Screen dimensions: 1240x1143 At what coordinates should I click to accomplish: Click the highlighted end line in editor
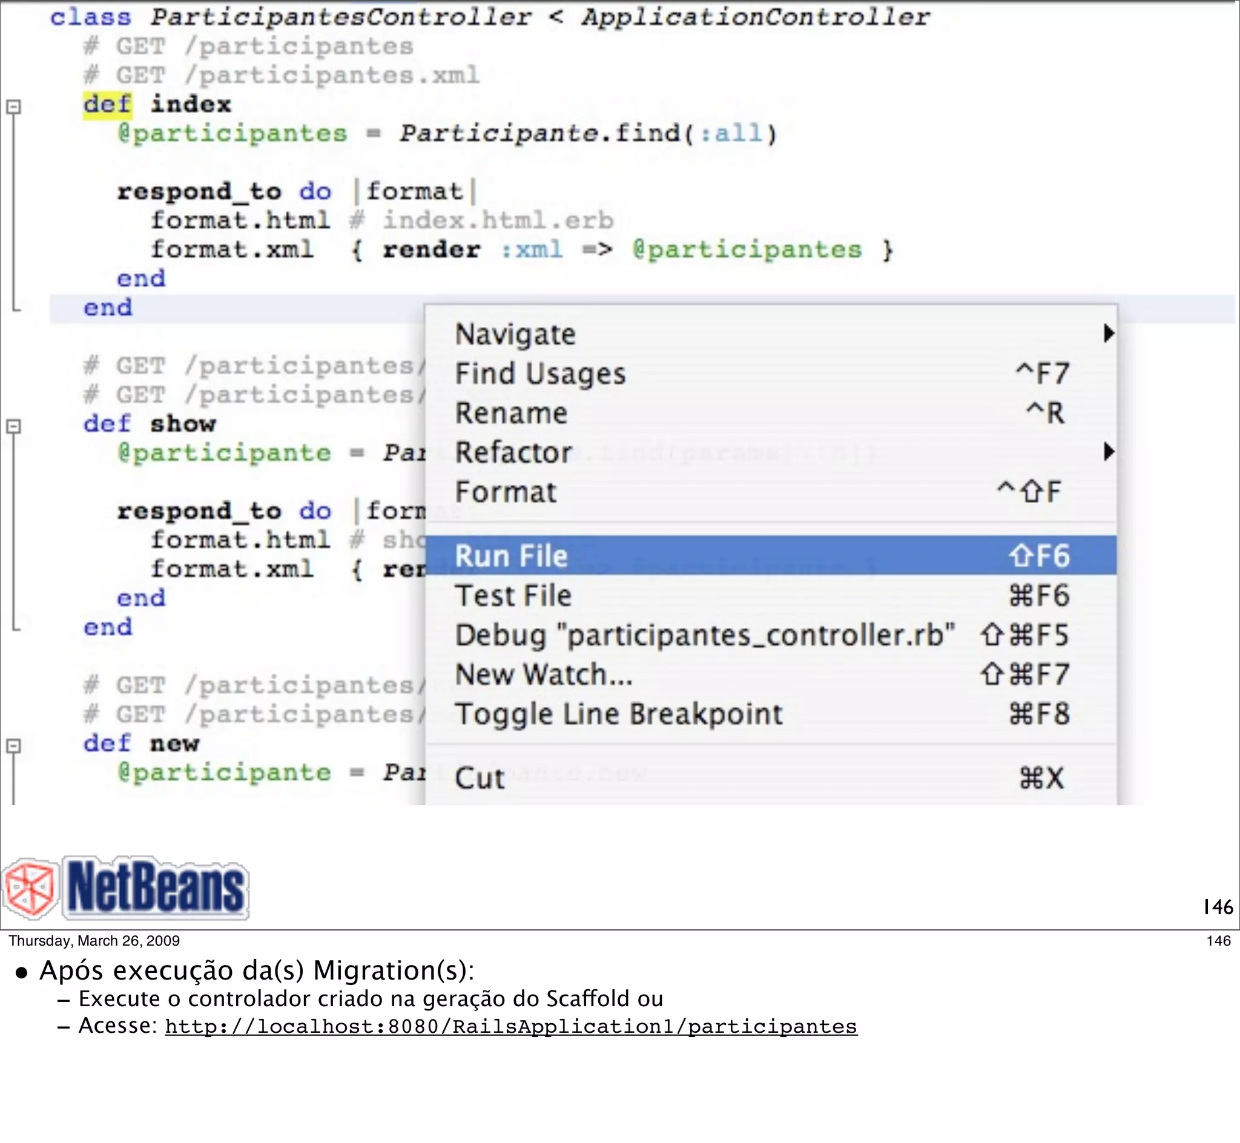pos(108,308)
